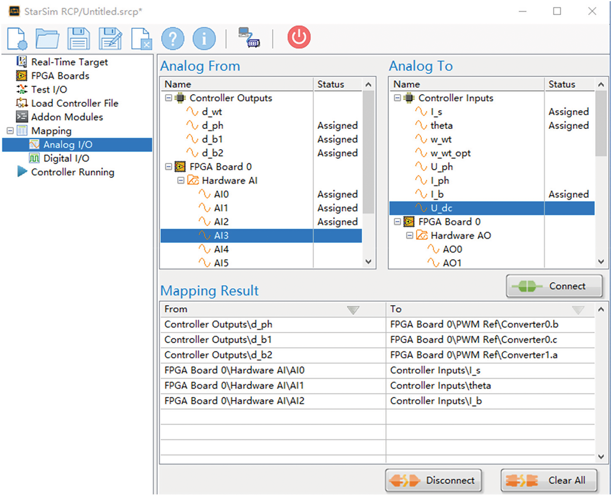612x496 pixels.
Task: Click the Save As icon with pencil
Action: coord(110,39)
